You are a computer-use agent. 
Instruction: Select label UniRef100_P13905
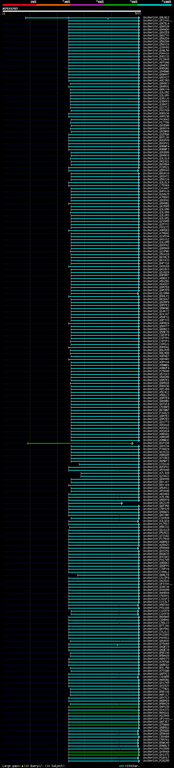pos(156,60)
